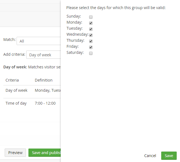Open the Match dropdown showing All
The image size is (180, 162).
tap(39, 41)
